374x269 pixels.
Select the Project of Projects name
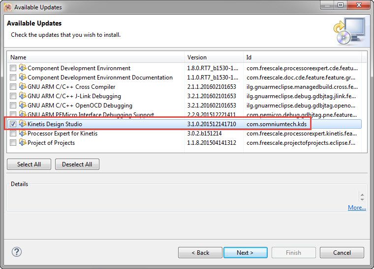coord(51,143)
